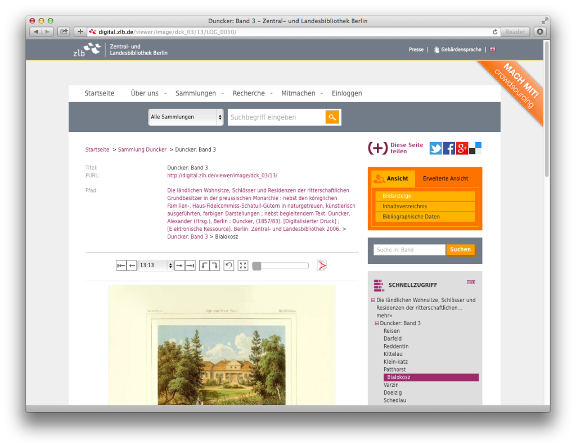Screen dimensions: 576x448
Task: Reset the image view rotation
Action: tap(229, 266)
